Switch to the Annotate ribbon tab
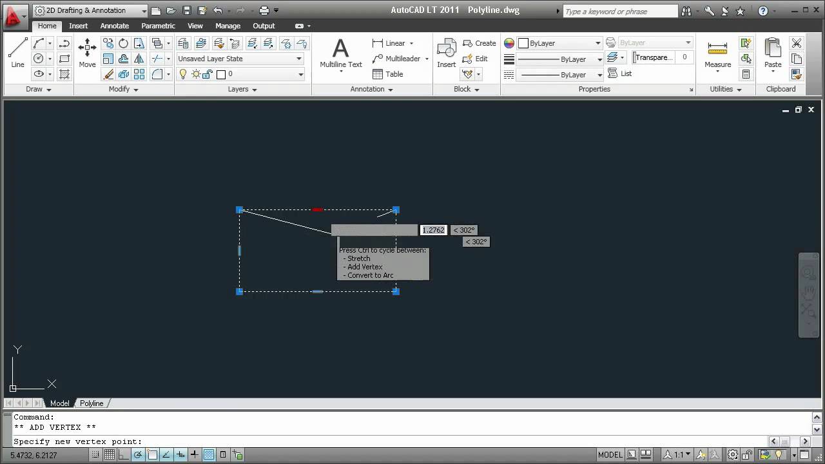825x464 pixels. (x=115, y=26)
